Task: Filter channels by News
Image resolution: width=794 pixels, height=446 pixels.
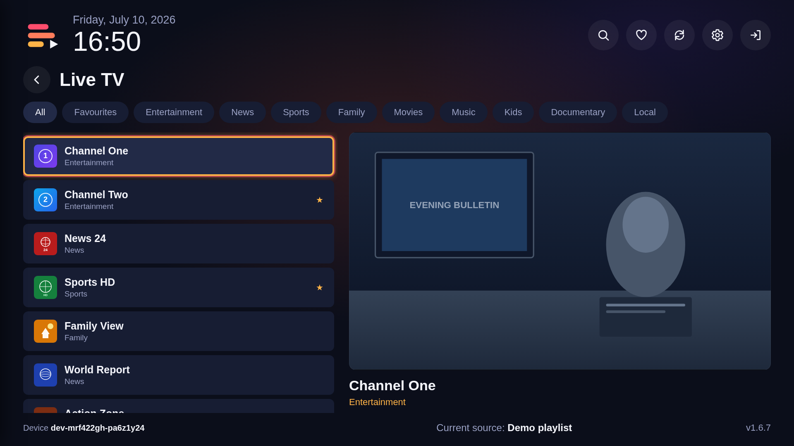Action: (x=242, y=112)
